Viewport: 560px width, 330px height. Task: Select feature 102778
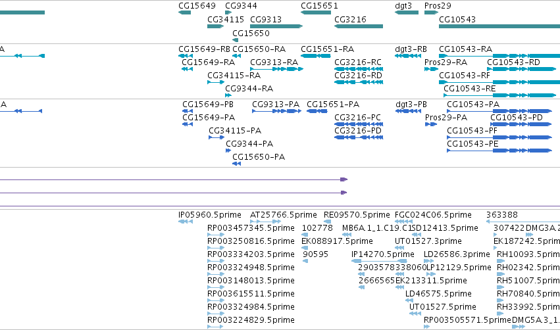(x=305, y=235)
